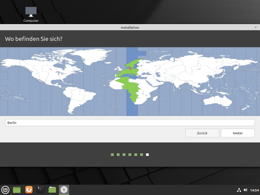This screenshot has width=260, height=195.
Task: Launch Firefox from the taskbar
Action: [x=29, y=189]
